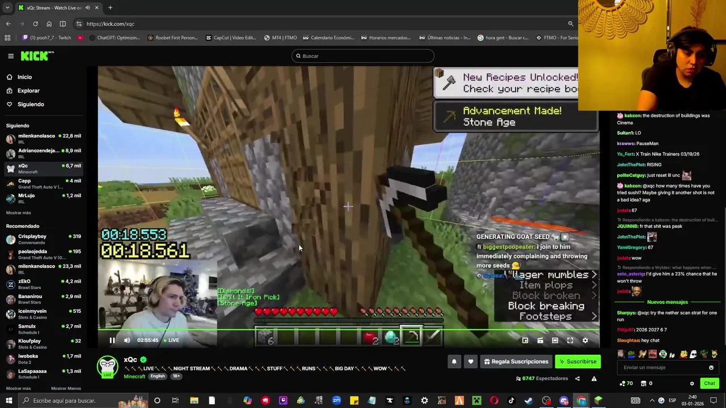
Task: Open the Zoom app in the taskbar
Action: 336,401
